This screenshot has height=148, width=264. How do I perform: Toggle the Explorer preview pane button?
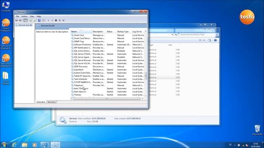pyautogui.click(x=210, y=40)
